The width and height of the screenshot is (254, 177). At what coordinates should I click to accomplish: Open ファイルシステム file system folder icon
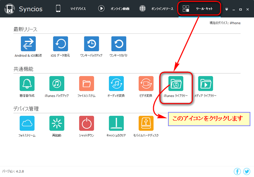tap(86, 83)
